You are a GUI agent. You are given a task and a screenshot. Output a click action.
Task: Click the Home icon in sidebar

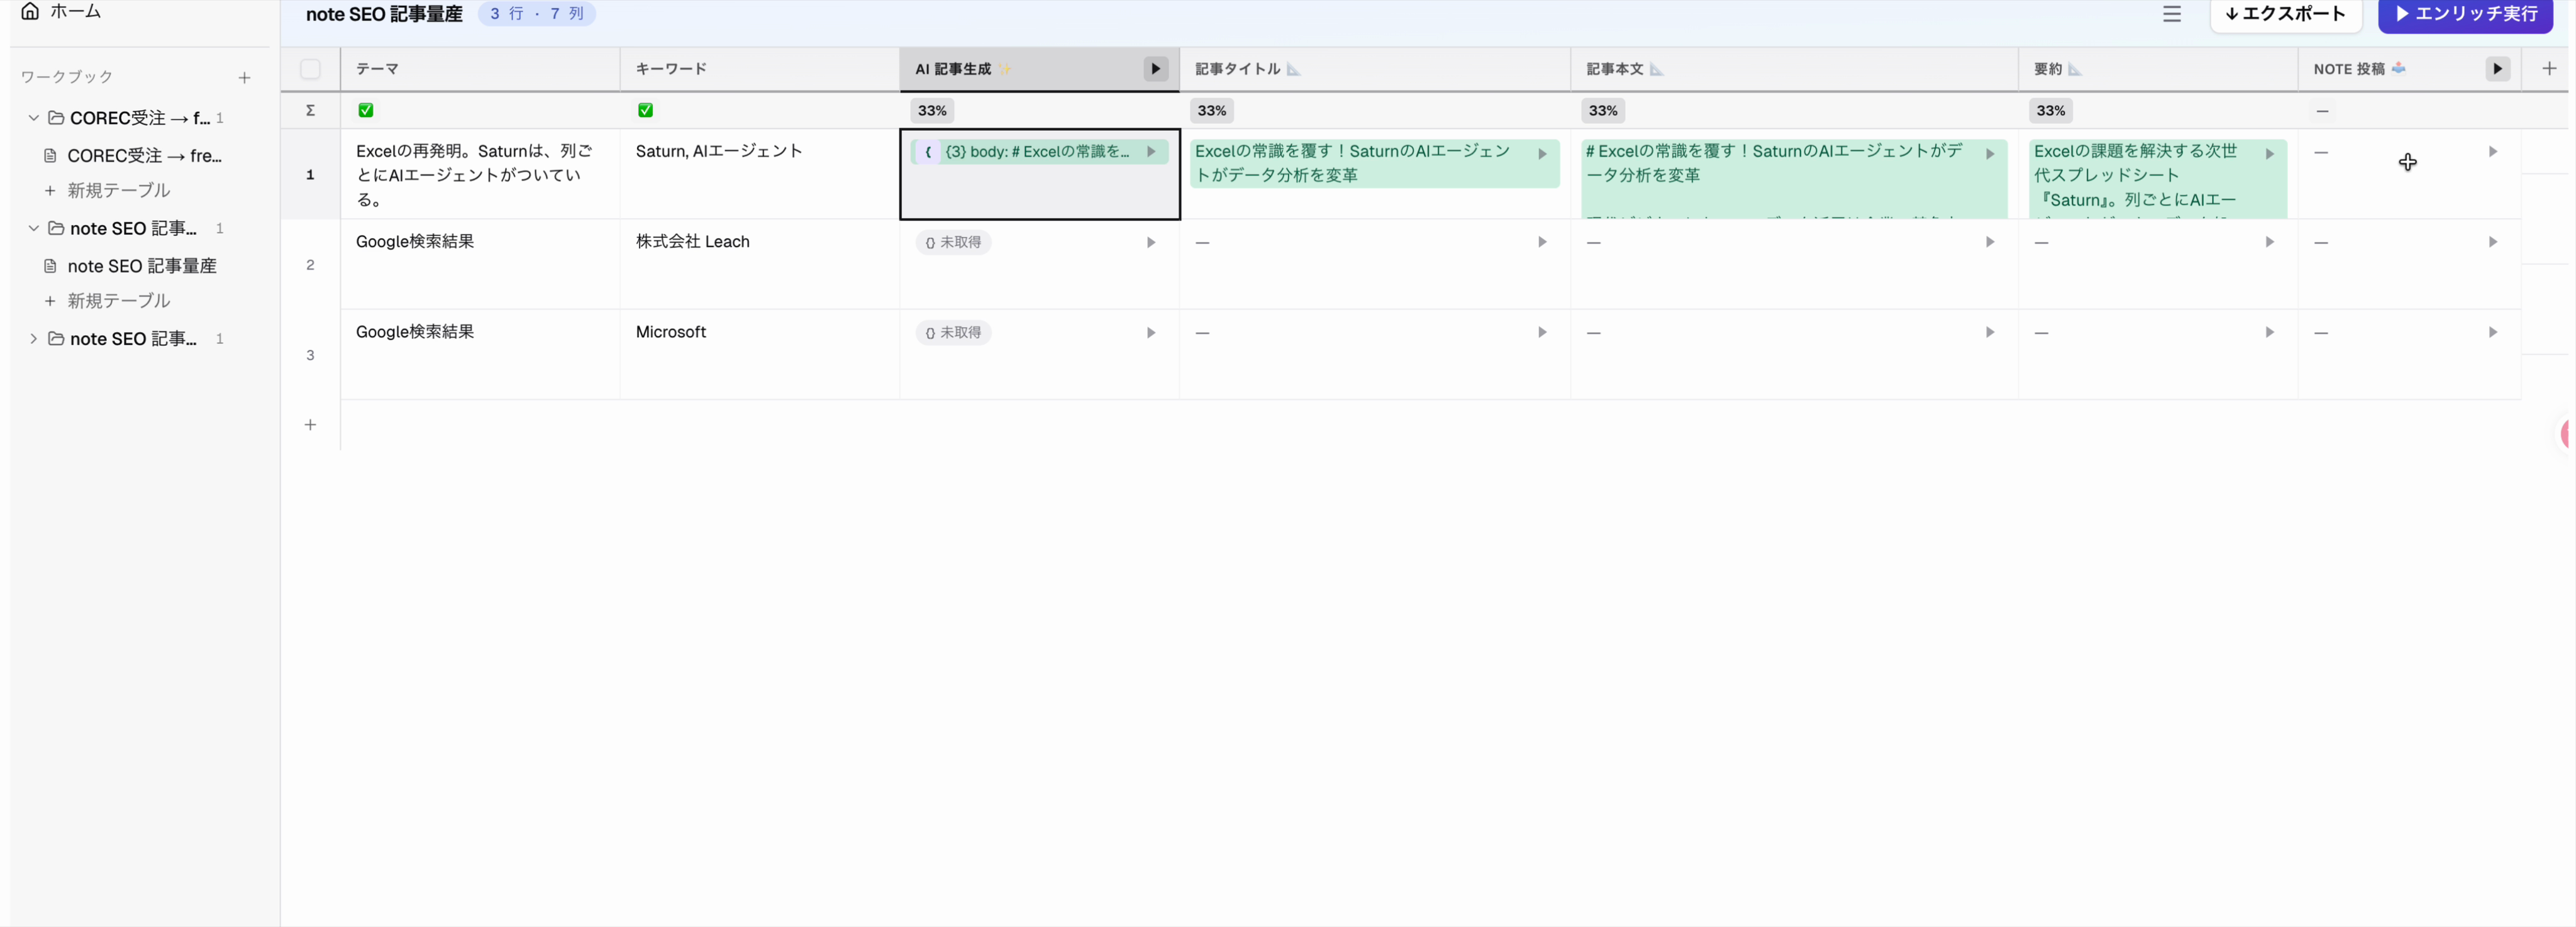point(30,11)
